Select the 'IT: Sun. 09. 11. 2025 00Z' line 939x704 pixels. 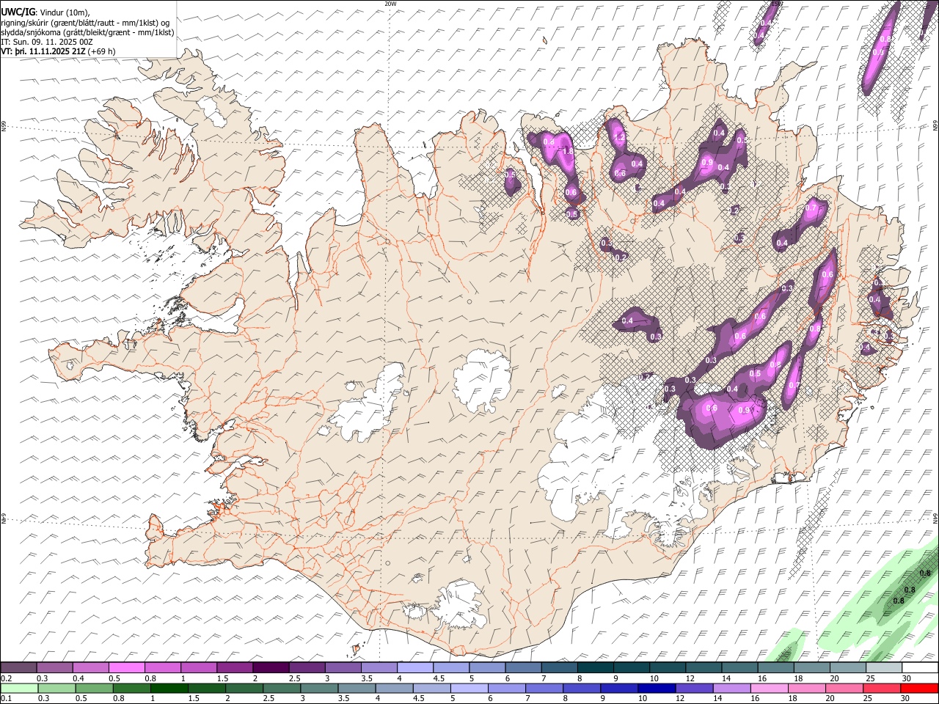47,43
